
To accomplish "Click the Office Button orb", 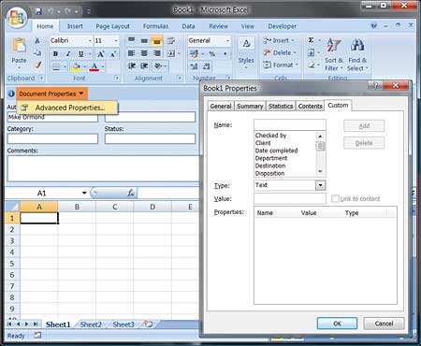I will 17,17.
